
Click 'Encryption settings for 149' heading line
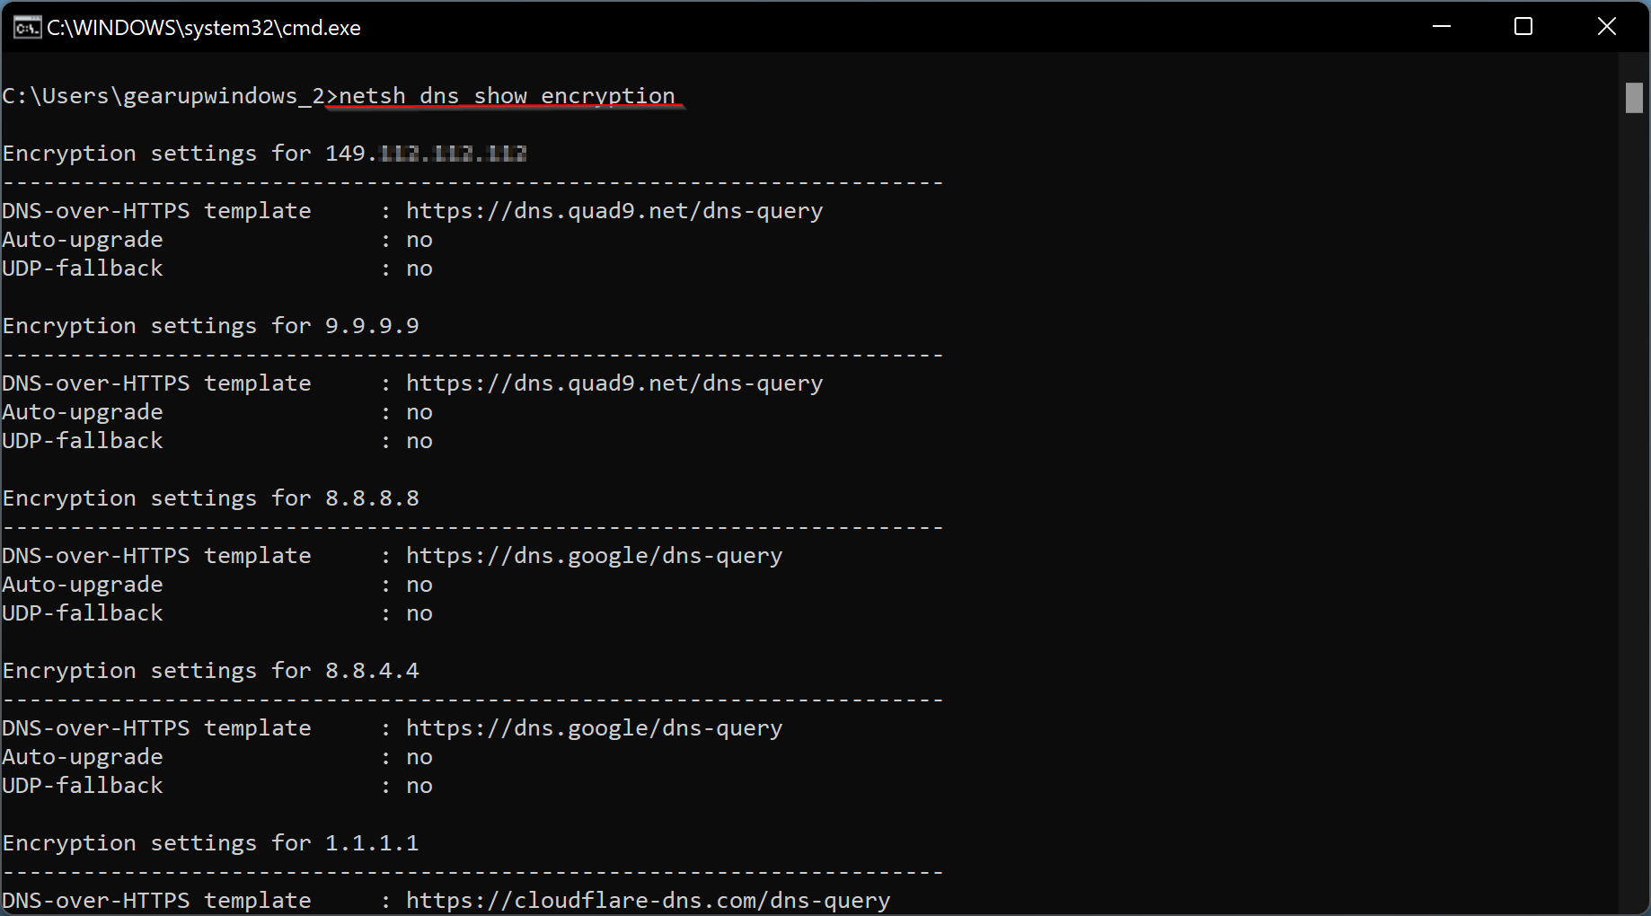(264, 154)
